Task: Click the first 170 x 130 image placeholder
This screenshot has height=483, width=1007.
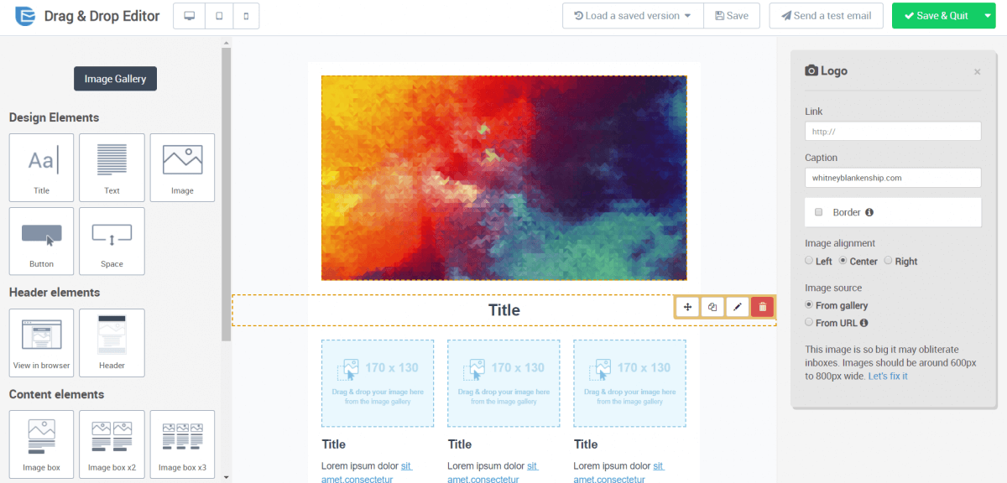Action: [x=378, y=383]
